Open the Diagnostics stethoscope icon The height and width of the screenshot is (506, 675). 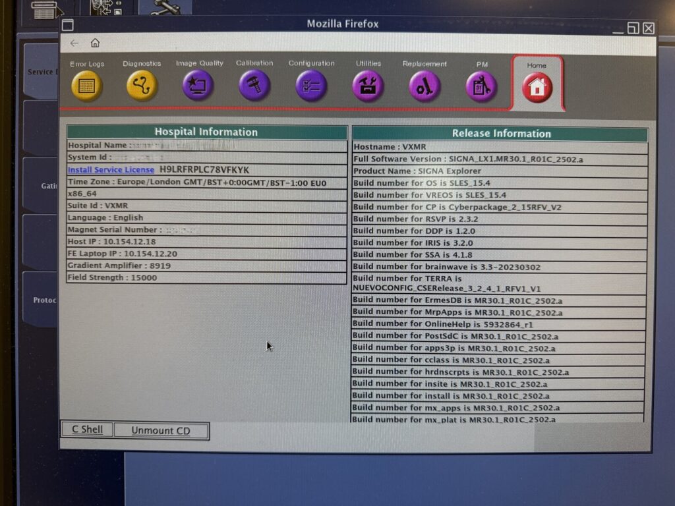coord(142,86)
